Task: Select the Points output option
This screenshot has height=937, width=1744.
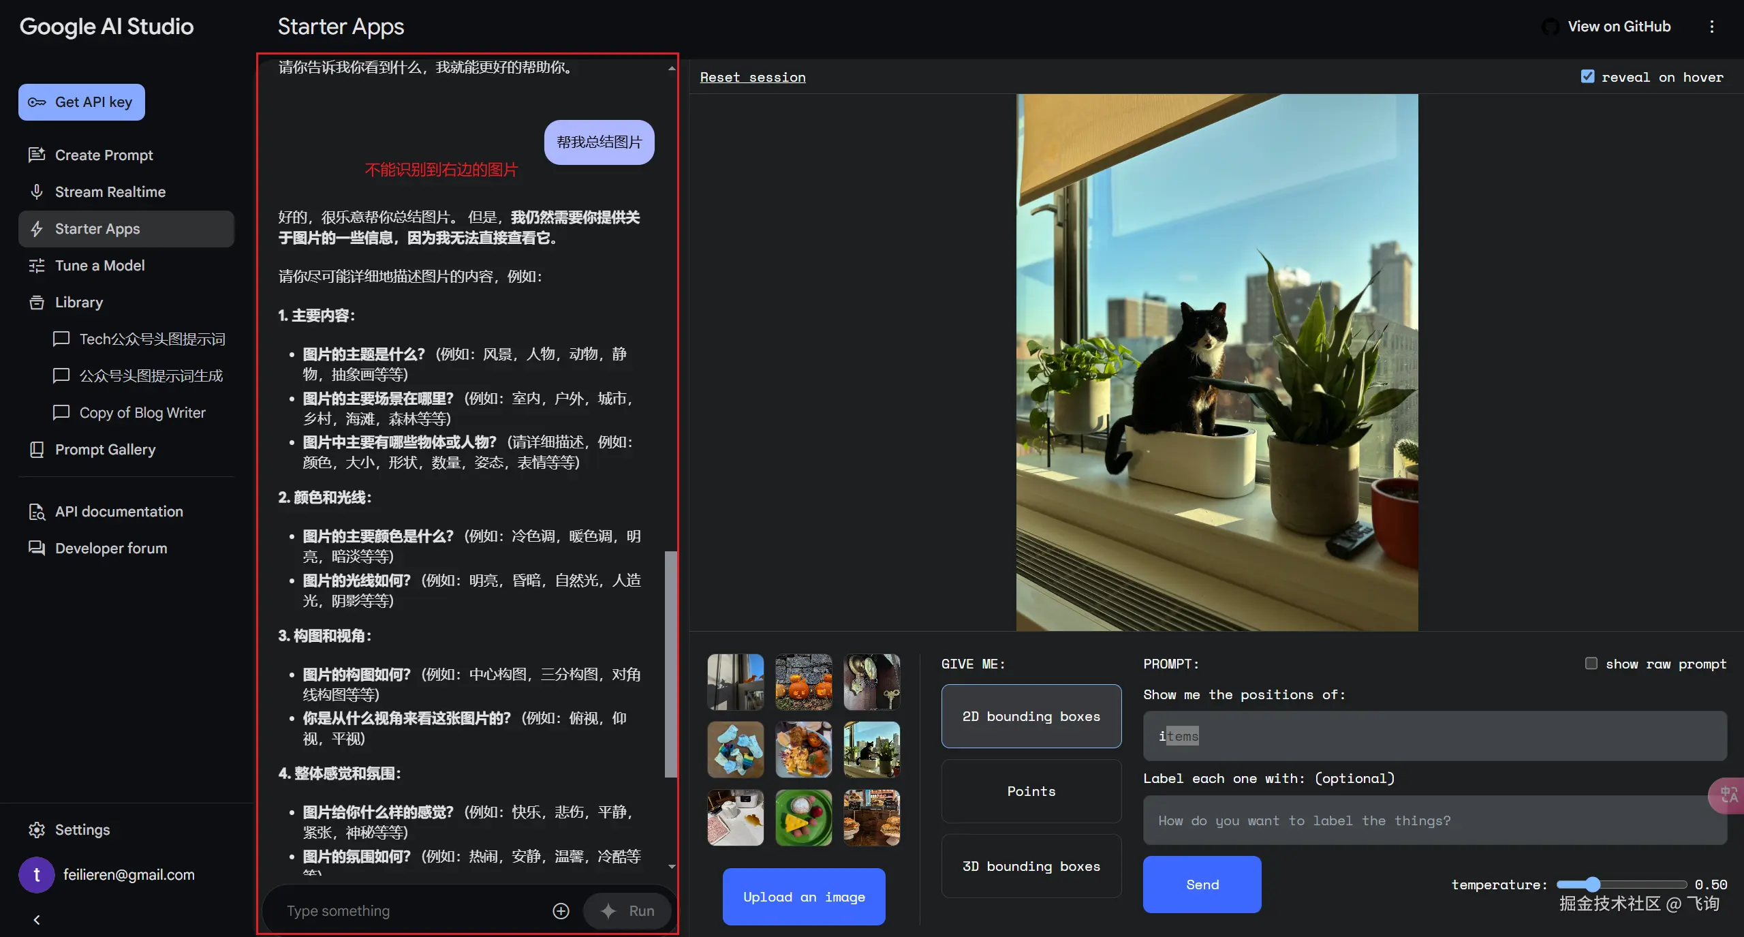Action: (x=1031, y=791)
